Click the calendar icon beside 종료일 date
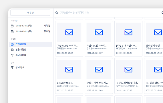The height and width of the screenshot is (103, 163). [x=12, y=31]
